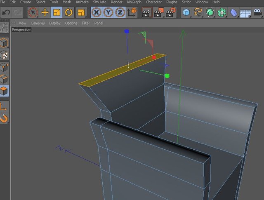Open the MoGraph menu

click(134, 2)
